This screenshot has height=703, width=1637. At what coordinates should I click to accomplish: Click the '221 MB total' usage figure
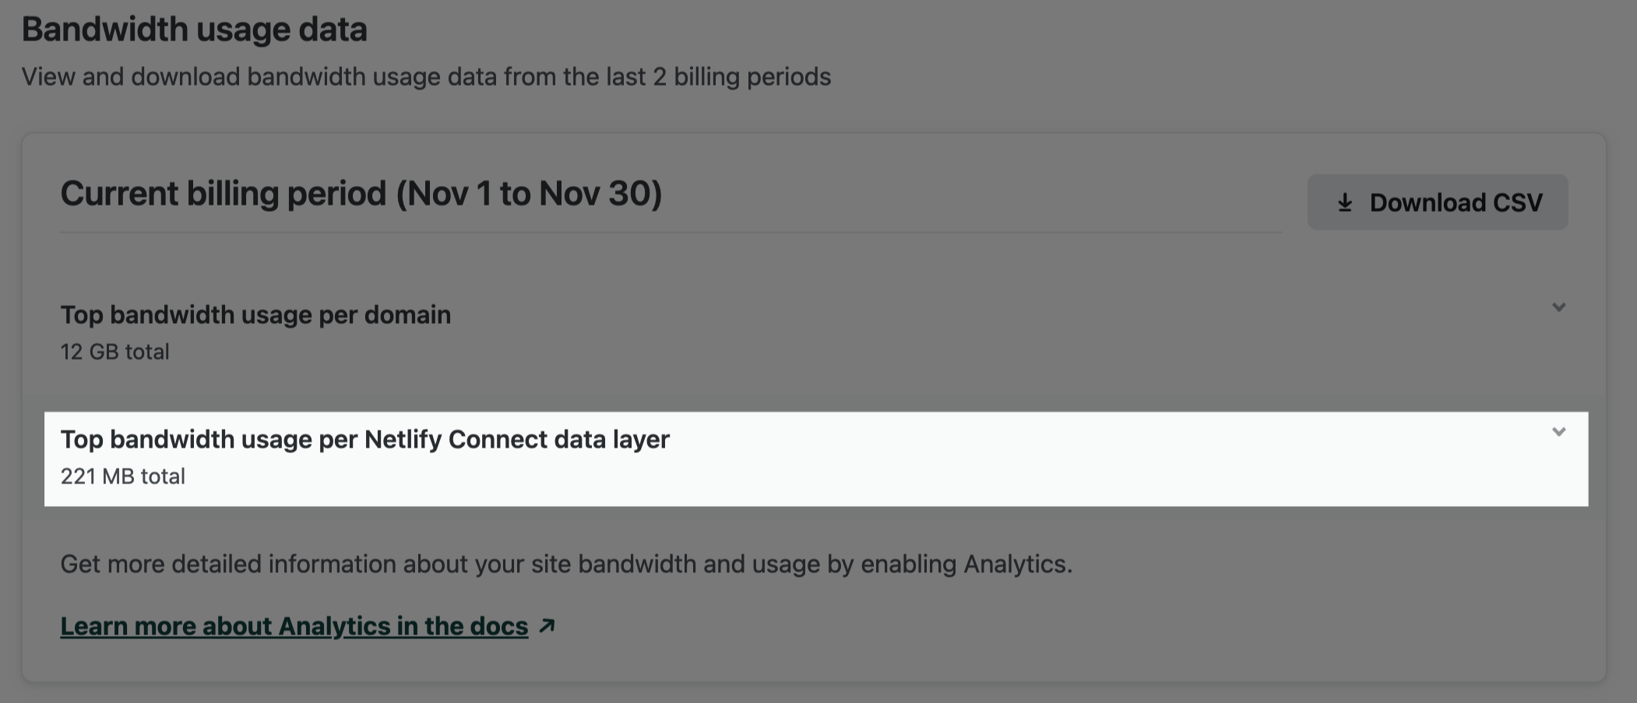coord(122,476)
